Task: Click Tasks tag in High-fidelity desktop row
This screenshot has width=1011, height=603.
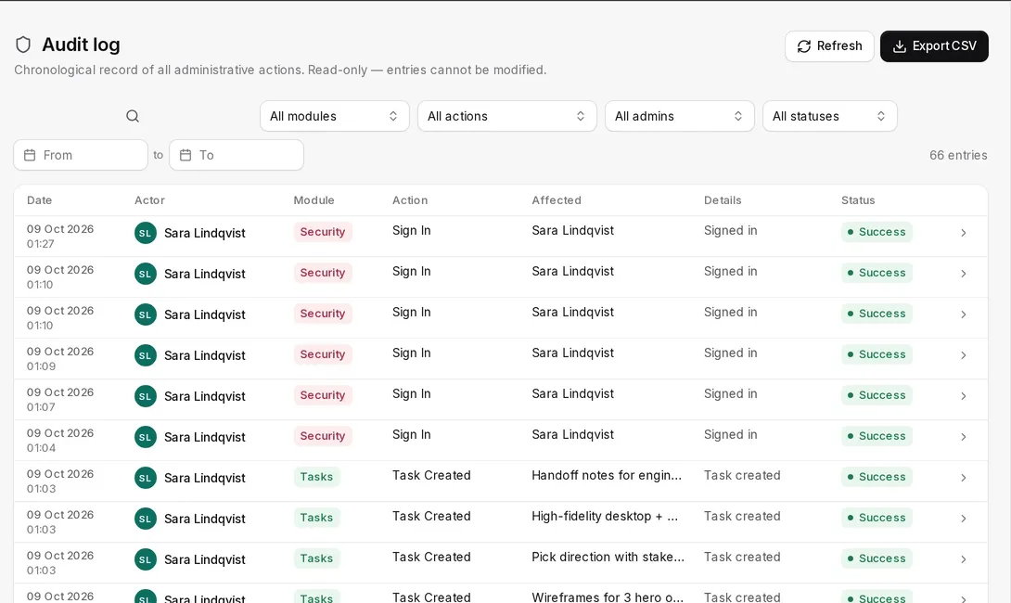Action: point(316,518)
